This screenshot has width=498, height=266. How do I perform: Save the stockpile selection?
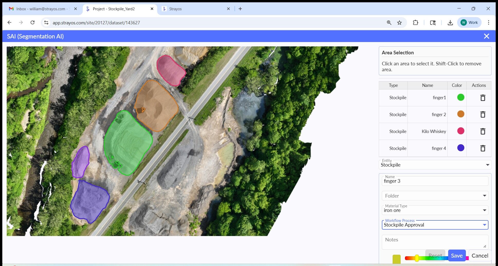click(457, 255)
